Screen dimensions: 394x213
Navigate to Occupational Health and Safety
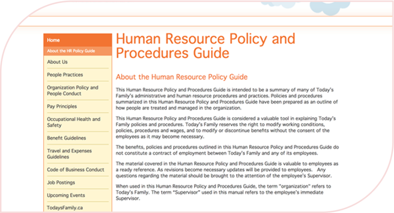click(73, 122)
